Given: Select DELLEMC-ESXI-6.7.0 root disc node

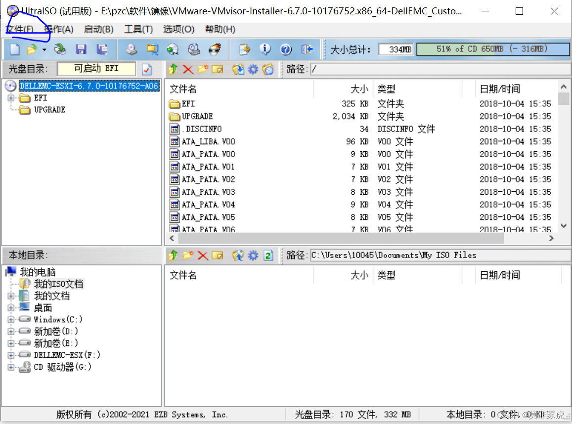Looking at the screenshot, I should [89, 85].
